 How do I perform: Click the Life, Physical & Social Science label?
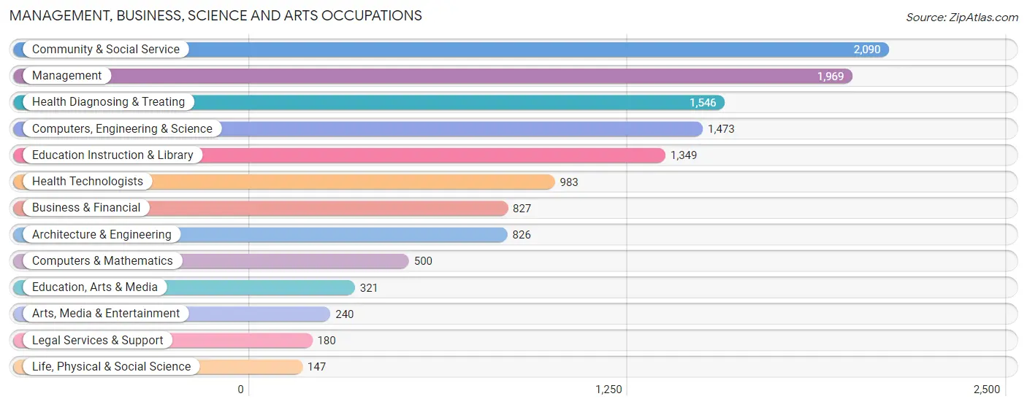pos(111,367)
